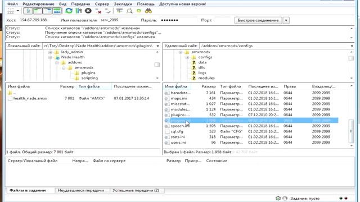Sort remote files by Имя файла column
Viewport: 360px width, 202px height.
176,86
